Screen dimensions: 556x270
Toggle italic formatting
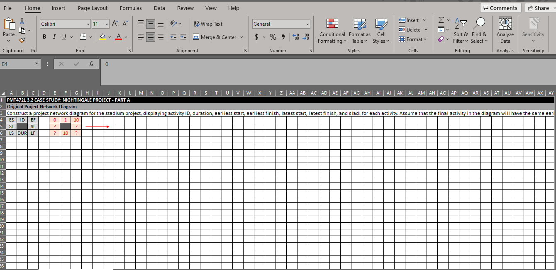tap(54, 37)
